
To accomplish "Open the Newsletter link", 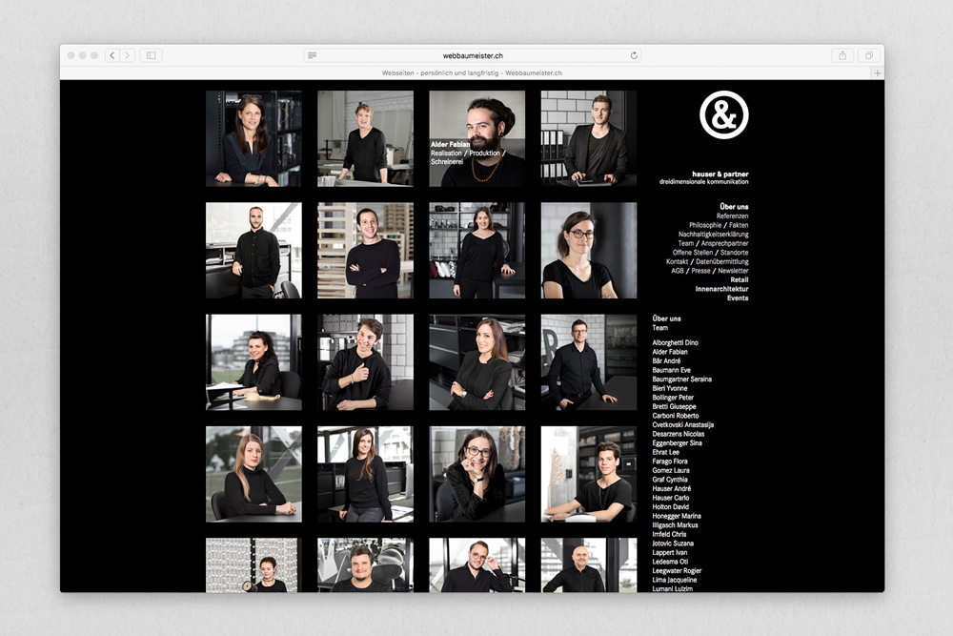I will coord(733,271).
